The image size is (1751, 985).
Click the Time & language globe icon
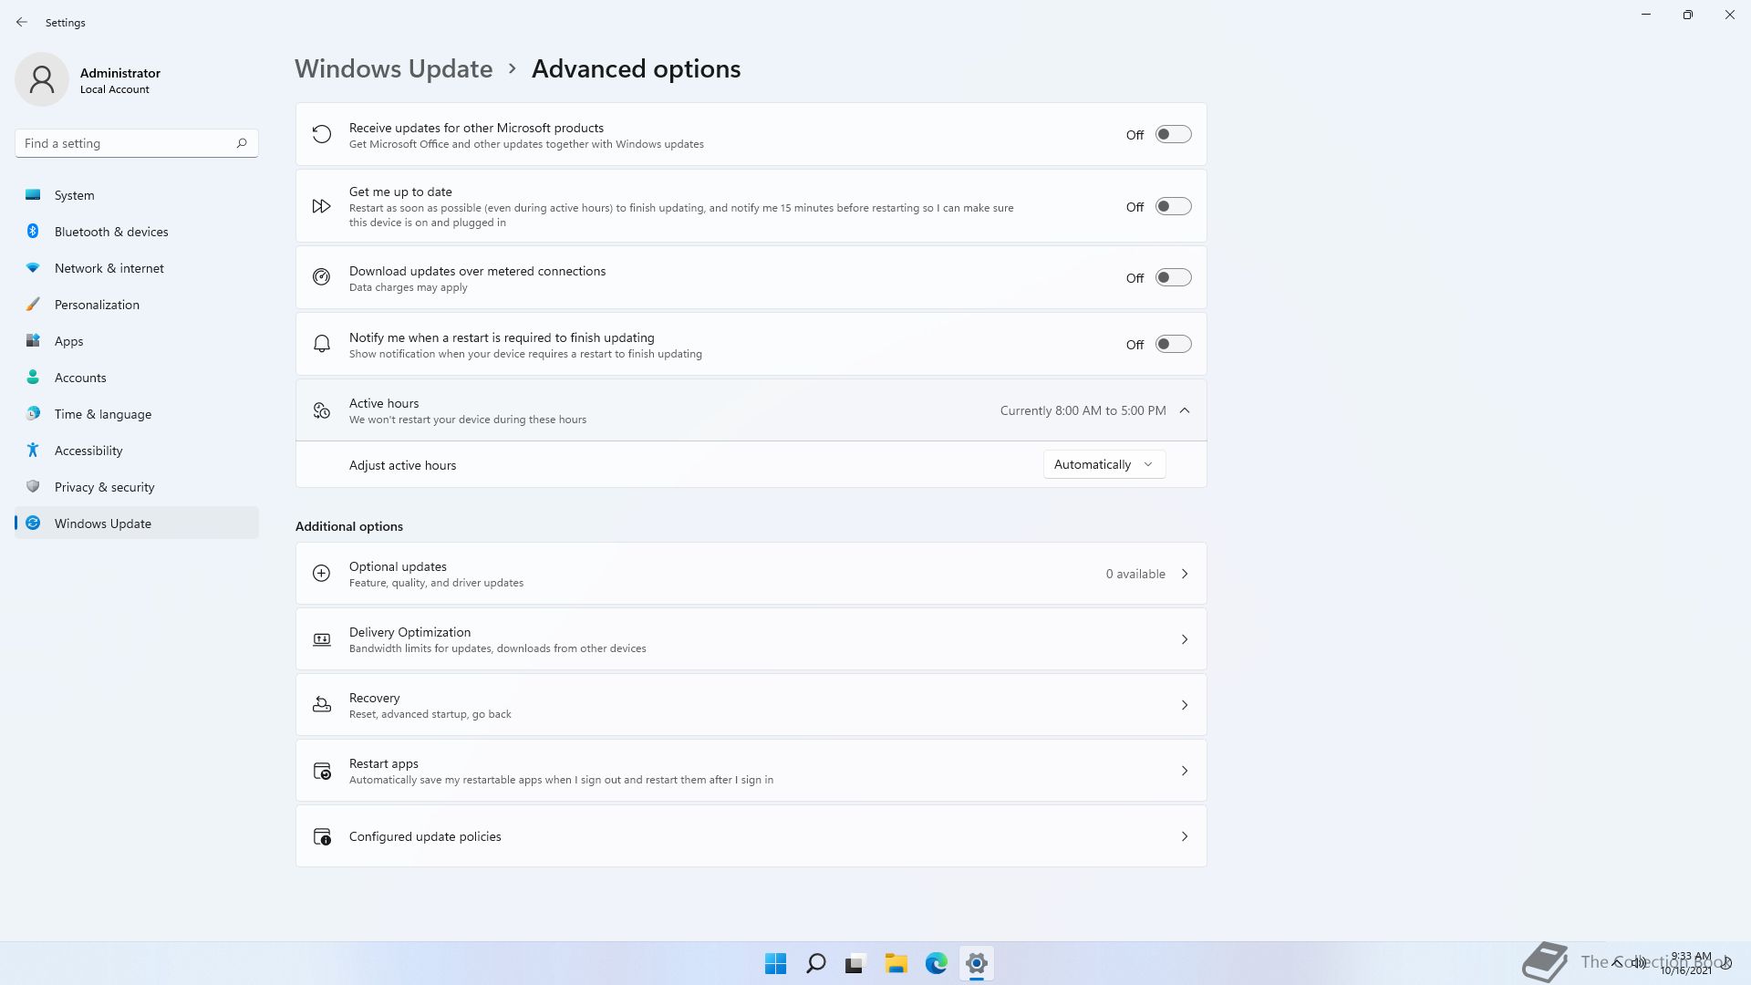pyautogui.click(x=33, y=413)
